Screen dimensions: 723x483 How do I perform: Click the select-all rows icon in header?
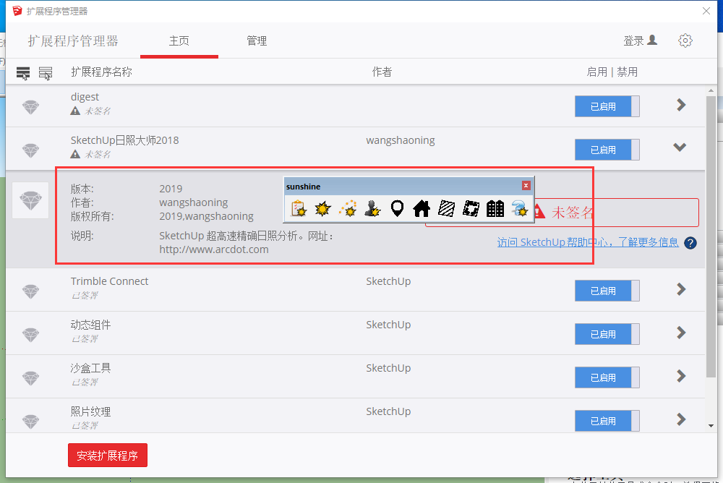tap(23, 73)
